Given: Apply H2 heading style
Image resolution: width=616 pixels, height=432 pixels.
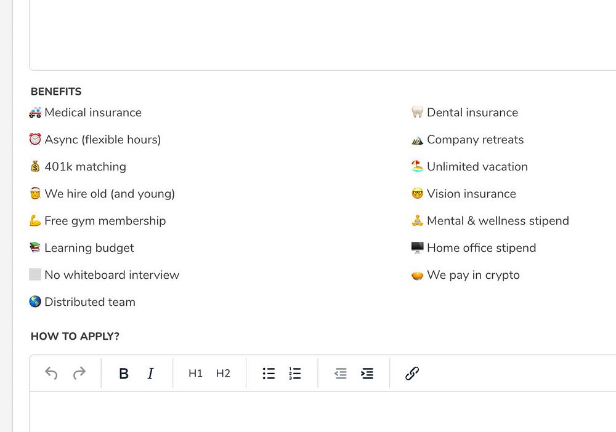Looking at the screenshot, I should click(x=223, y=374).
